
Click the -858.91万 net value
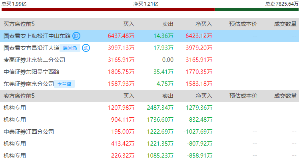pyautogui.click(x=199, y=156)
